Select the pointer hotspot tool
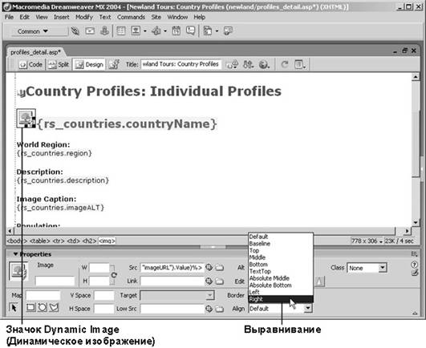Viewport: 426px width, 348px height. coord(14,308)
